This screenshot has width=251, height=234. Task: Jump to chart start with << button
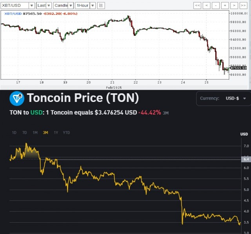tap(198, 5)
